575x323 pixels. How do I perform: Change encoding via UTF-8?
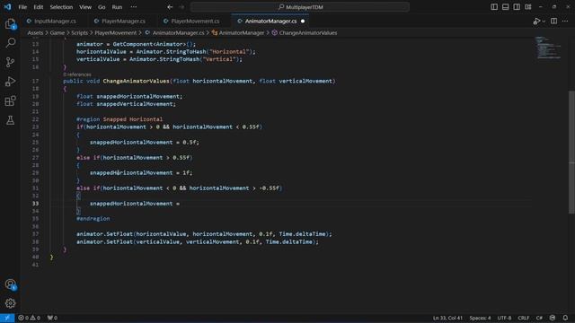coord(504,318)
